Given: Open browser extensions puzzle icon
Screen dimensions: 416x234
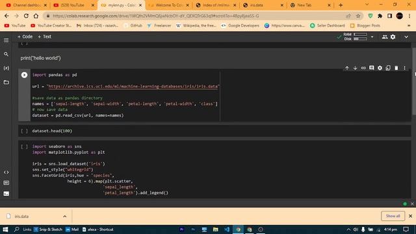Looking at the screenshot, I should [380, 16].
